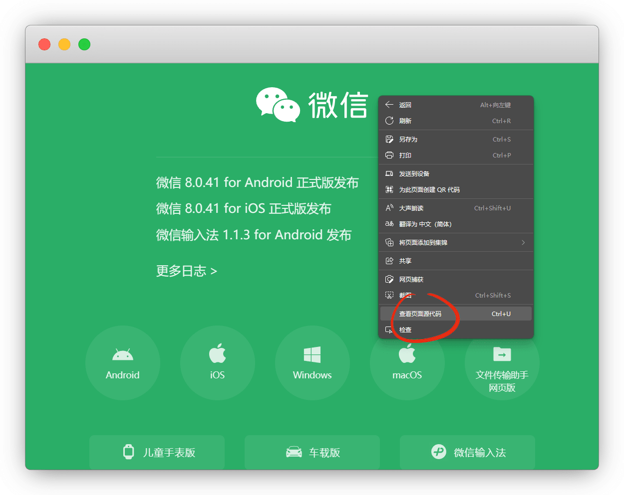Click the kids watch version icon
Screen dimensions: 624x495
(x=129, y=452)
